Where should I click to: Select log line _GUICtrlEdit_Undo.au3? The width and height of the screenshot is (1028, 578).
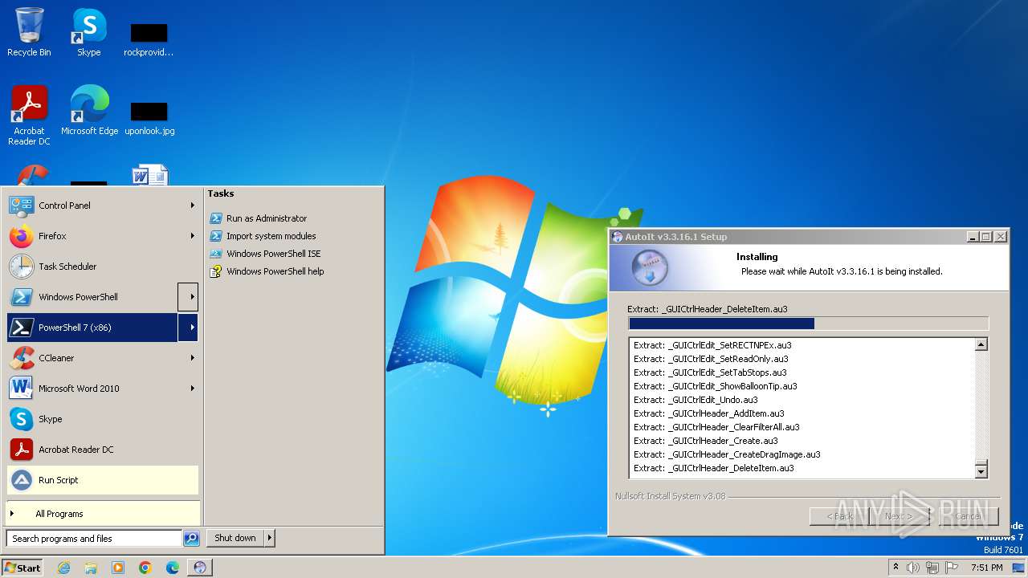click(x=696, y=400)
